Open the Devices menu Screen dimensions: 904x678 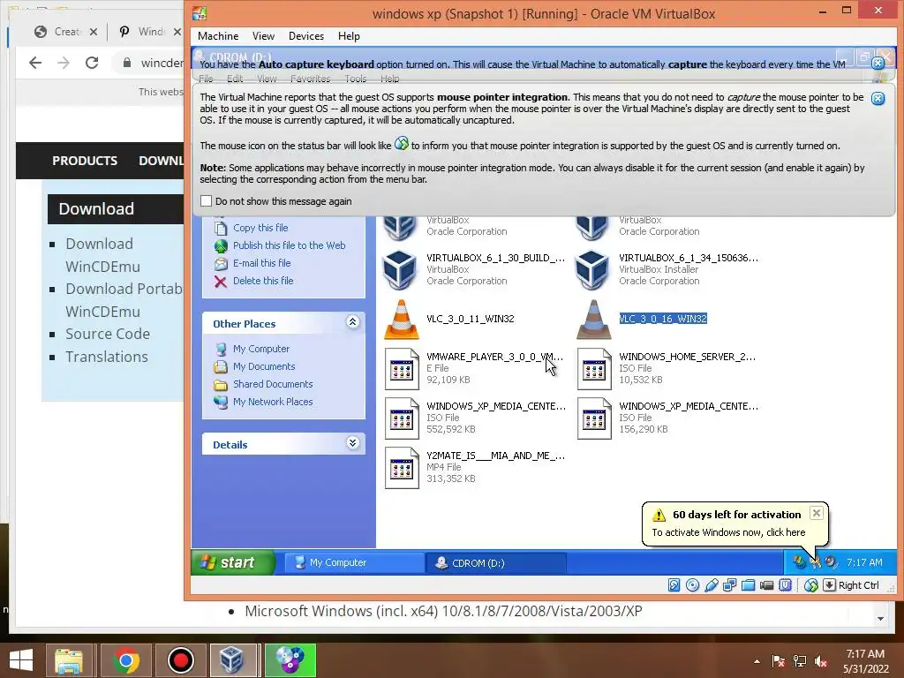(306, 35)
